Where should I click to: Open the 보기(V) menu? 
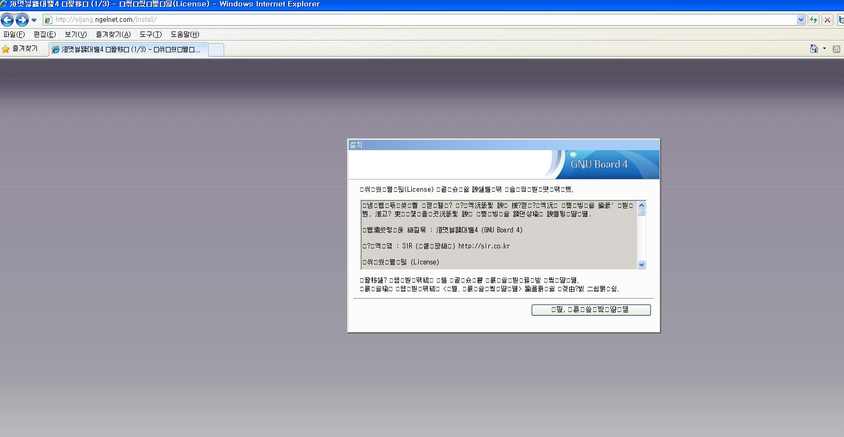pyautogui.click(x=75, y=34)
